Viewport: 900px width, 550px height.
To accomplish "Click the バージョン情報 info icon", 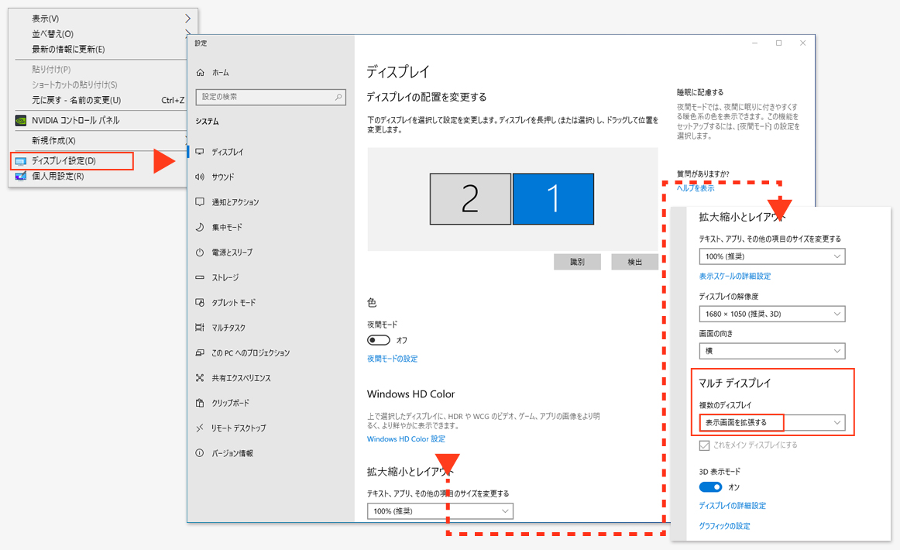I will click(200, 453).
